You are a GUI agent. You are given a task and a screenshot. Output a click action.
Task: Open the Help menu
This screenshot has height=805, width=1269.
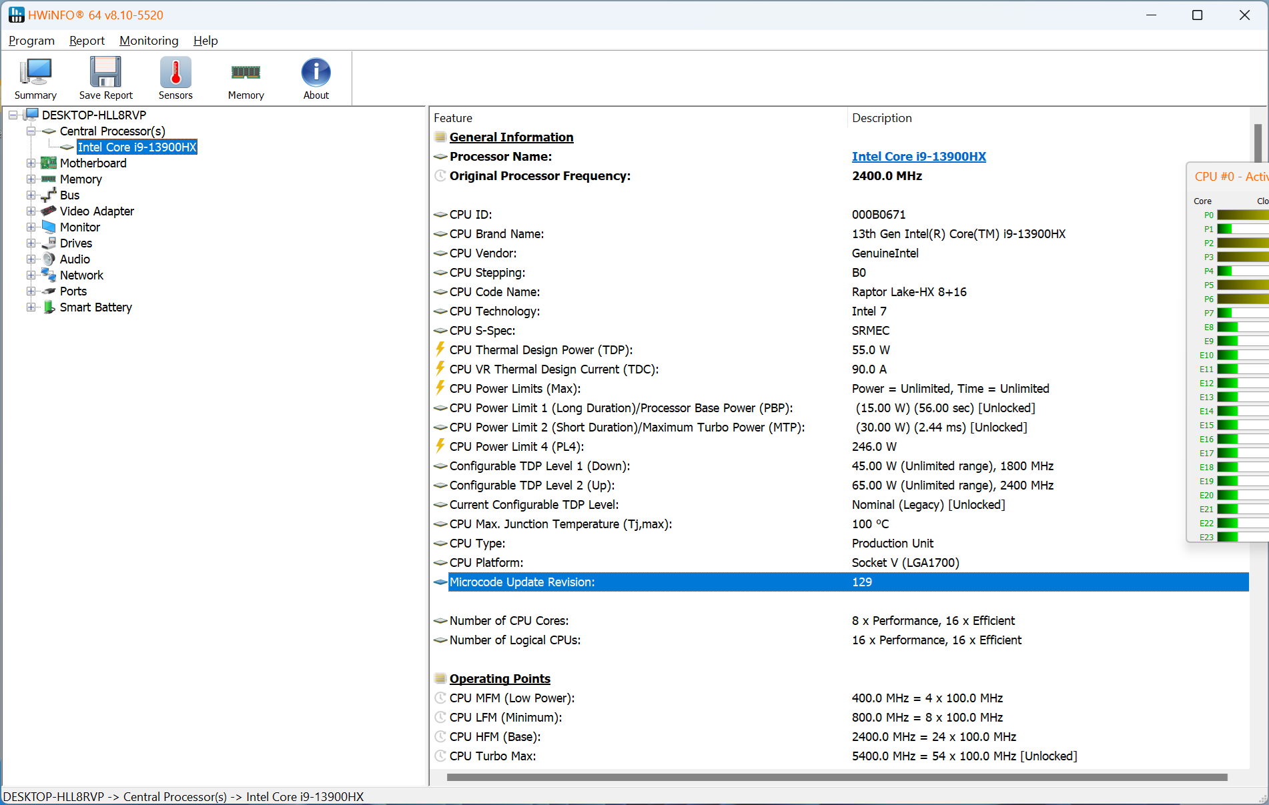(205, 41)
